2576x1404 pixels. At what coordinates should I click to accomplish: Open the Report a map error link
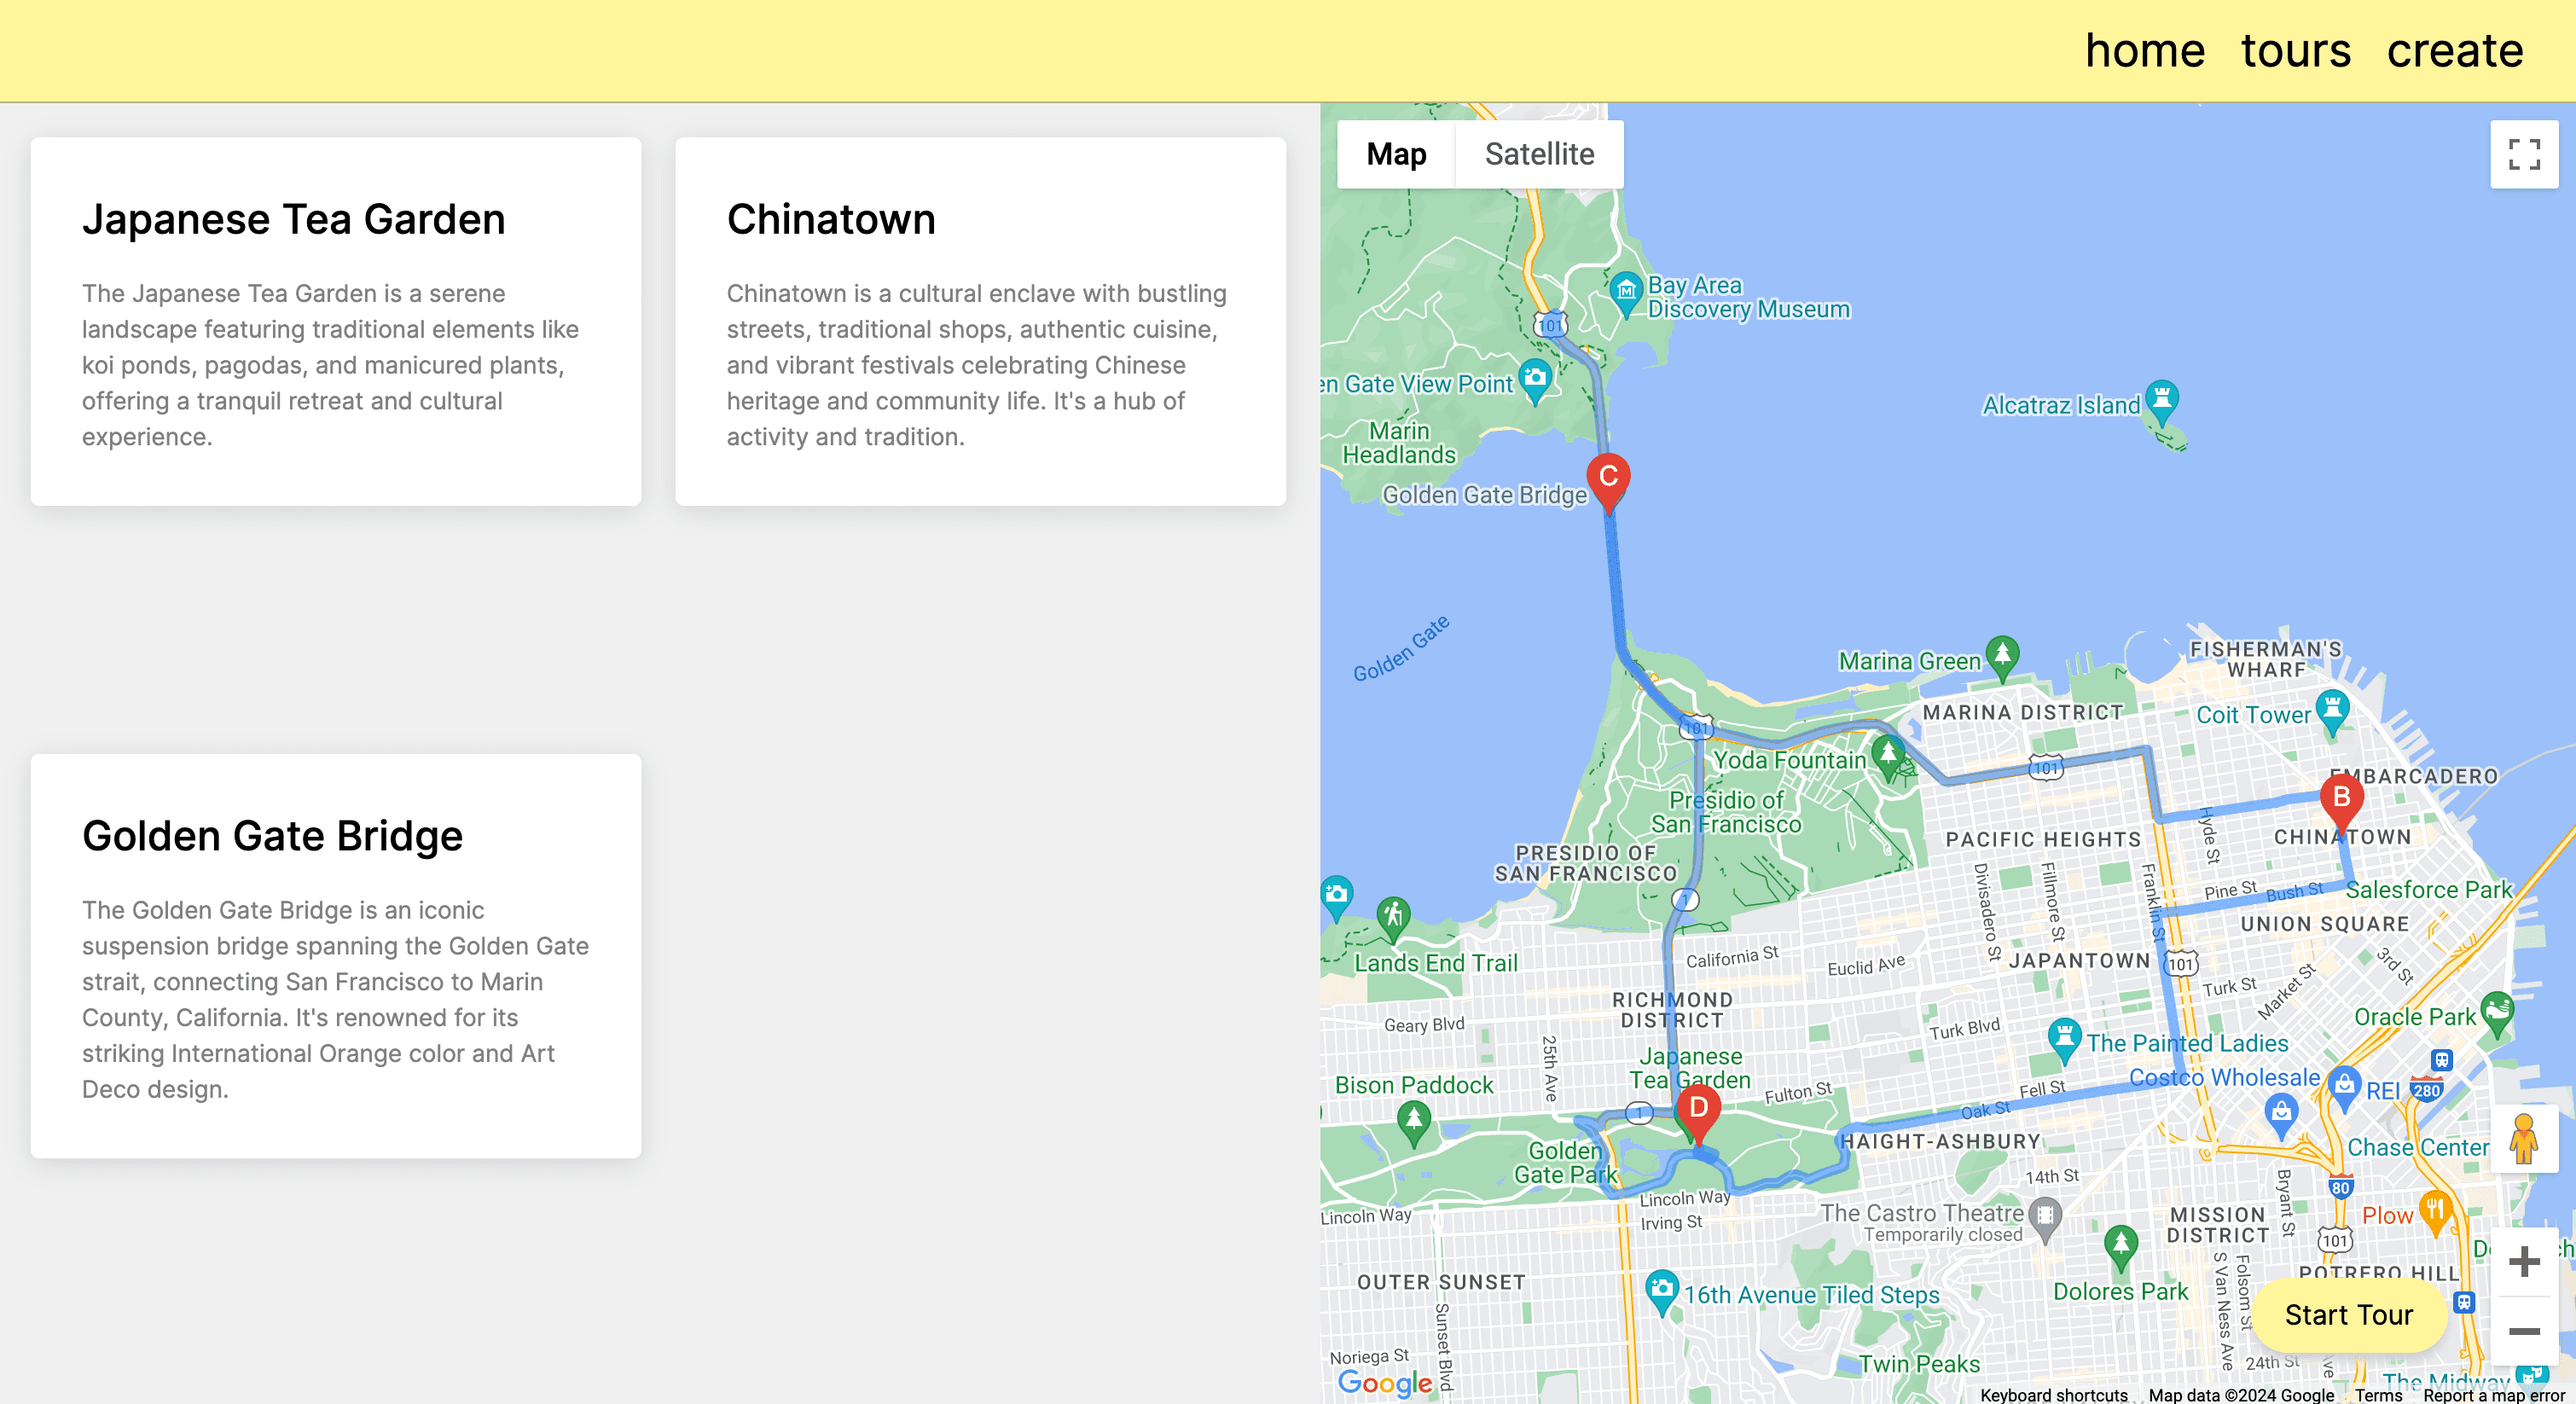[2493, 1395]
